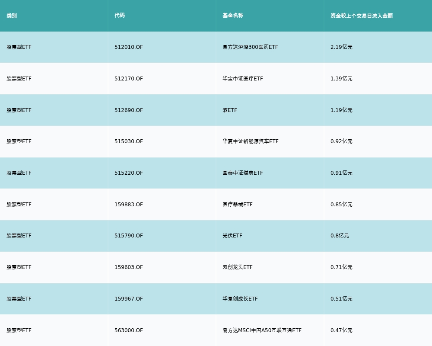Select fund name 华宝中证医疗ETF
Image resolution: width=432 pixels, height=346 pixels.
(x=243, y=79)
